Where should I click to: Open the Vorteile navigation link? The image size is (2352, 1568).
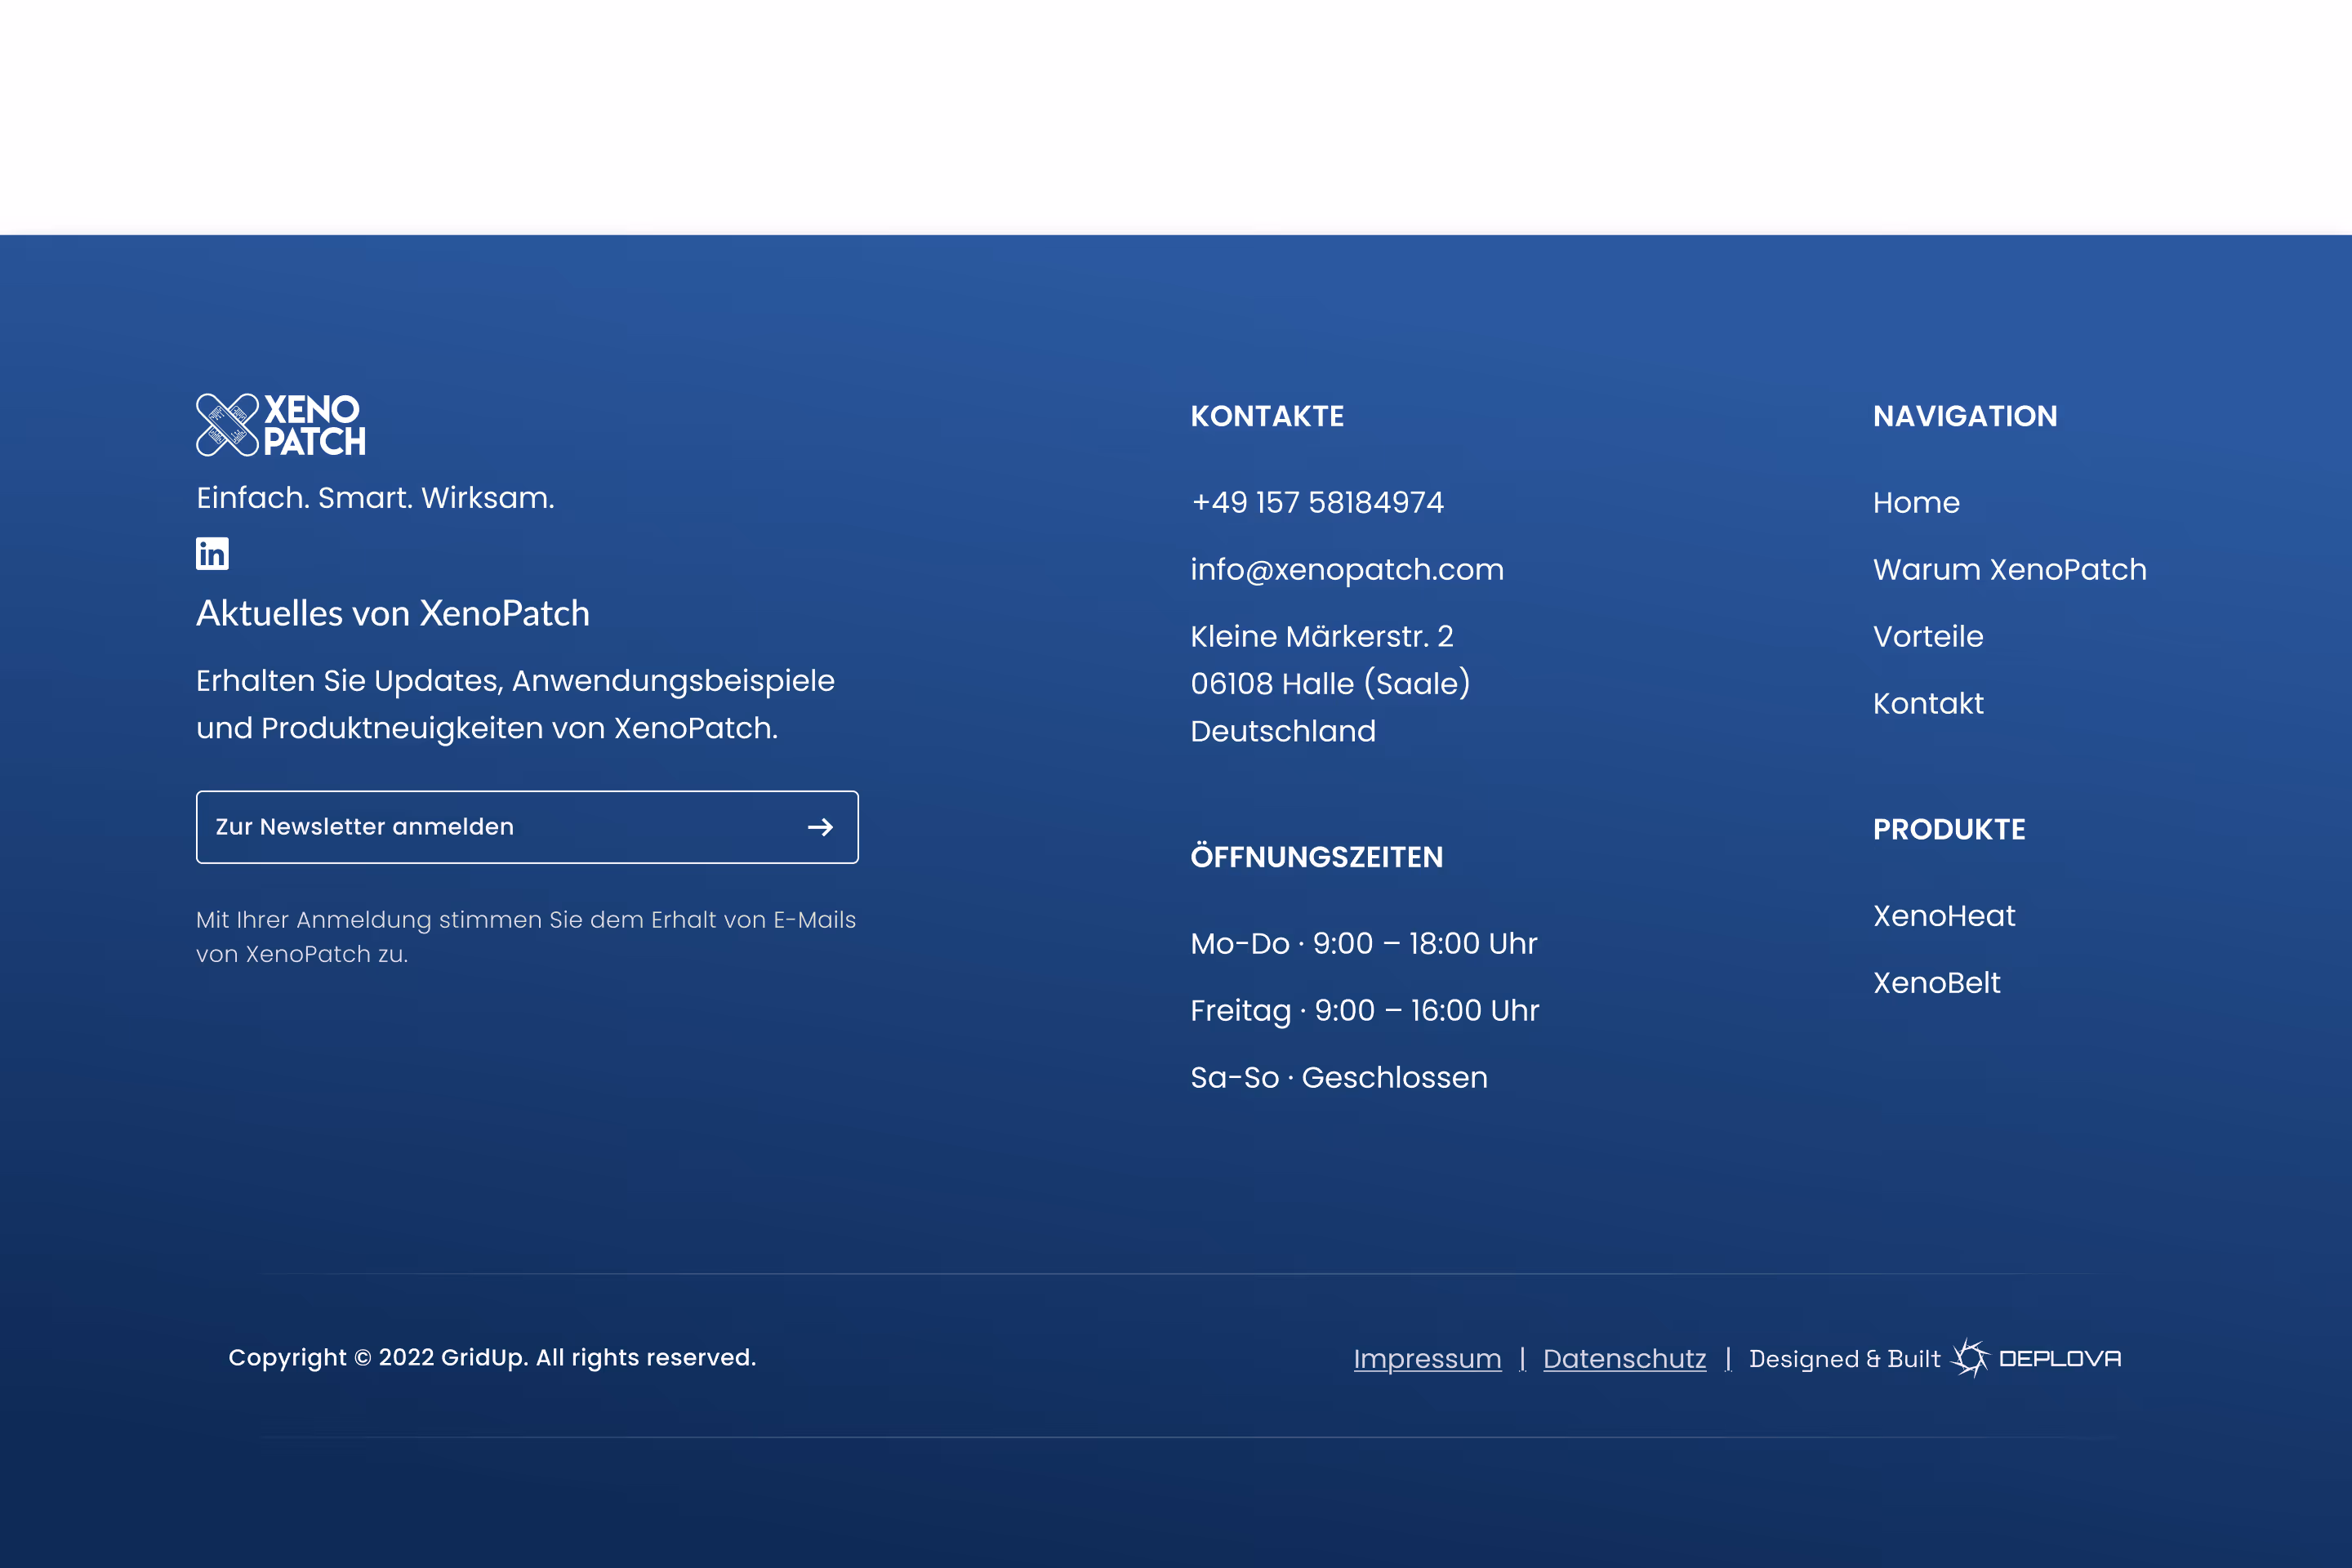(x=1928, y=636)
